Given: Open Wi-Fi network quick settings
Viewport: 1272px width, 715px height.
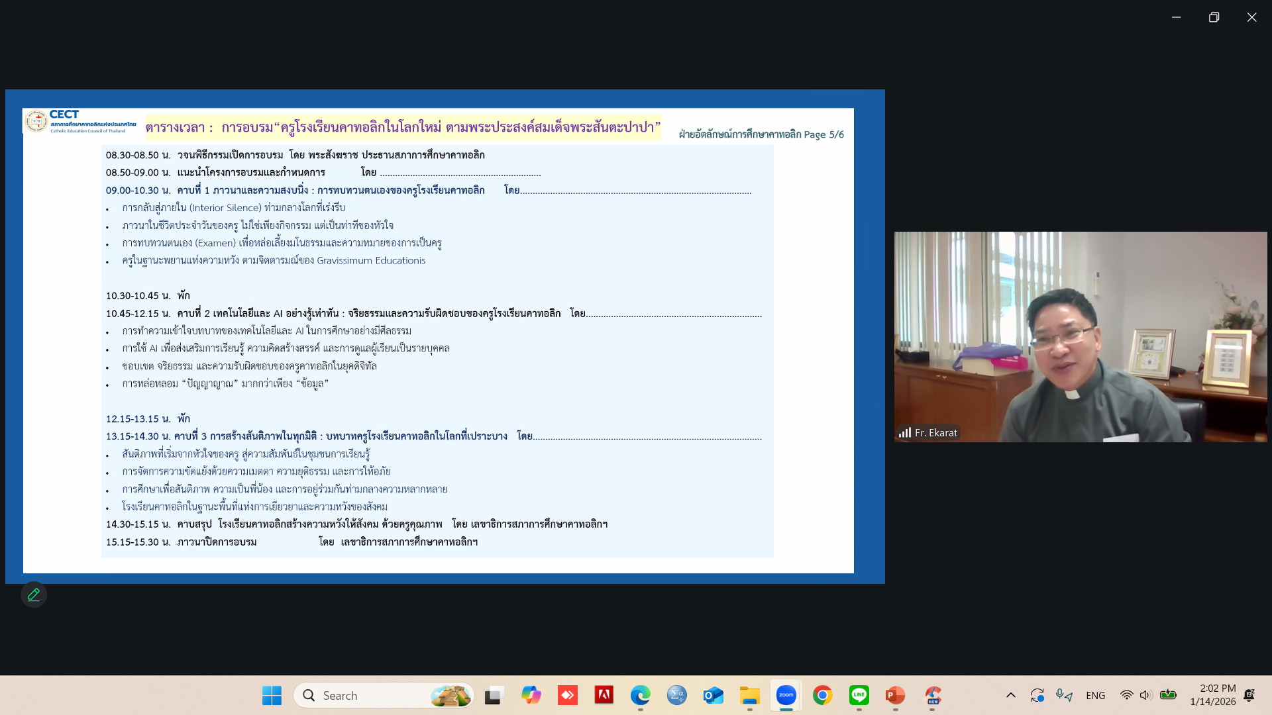Looking at the screenshot, I should pos(1126,695).
